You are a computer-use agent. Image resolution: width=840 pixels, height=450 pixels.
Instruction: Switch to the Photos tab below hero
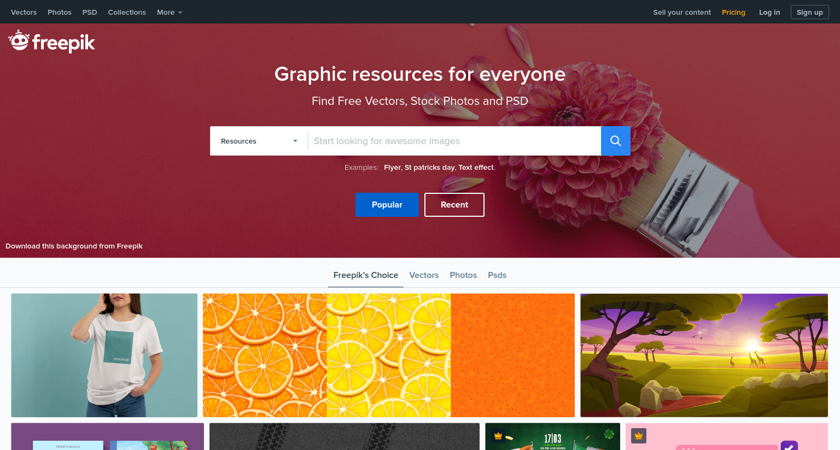pos(463,275)
